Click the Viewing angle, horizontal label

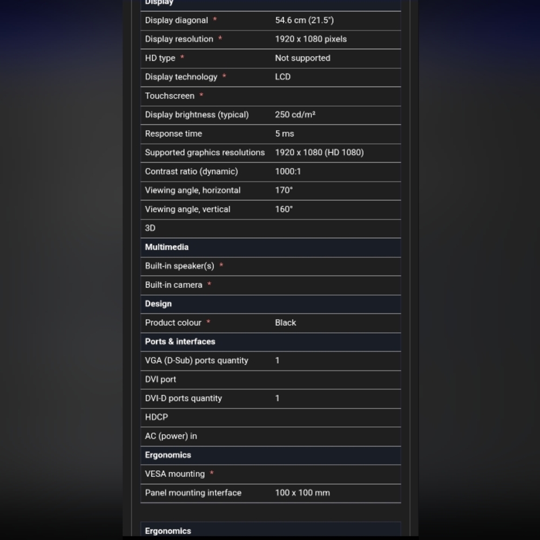coord(193,191)
